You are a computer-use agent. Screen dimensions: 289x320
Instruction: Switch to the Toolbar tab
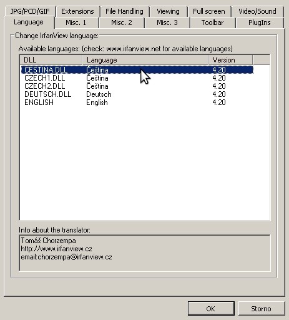(x=212, y=22)
